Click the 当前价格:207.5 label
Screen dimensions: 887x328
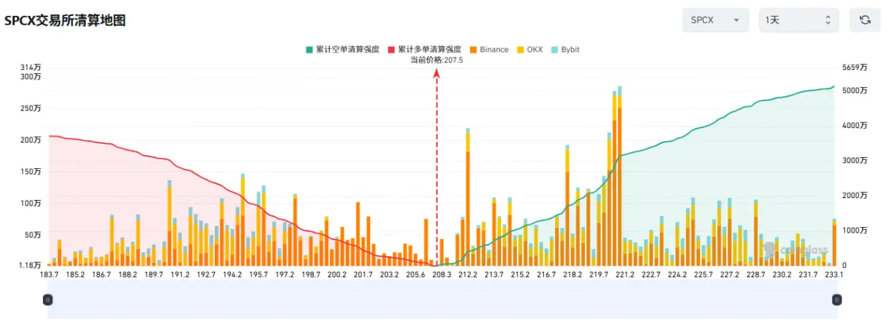[437, 60]
